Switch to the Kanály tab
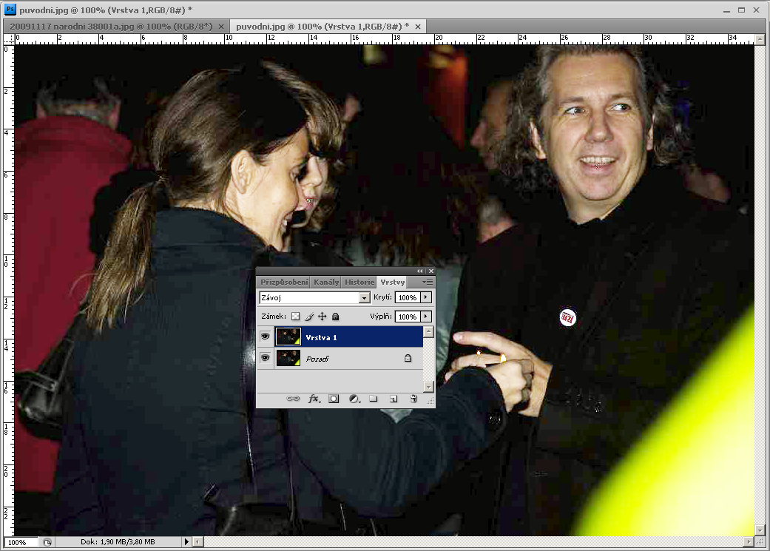The height and width of the screenshot is (551, 770). [326, 282]
